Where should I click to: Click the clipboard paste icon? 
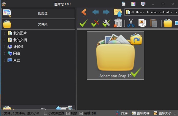[154, 23]
